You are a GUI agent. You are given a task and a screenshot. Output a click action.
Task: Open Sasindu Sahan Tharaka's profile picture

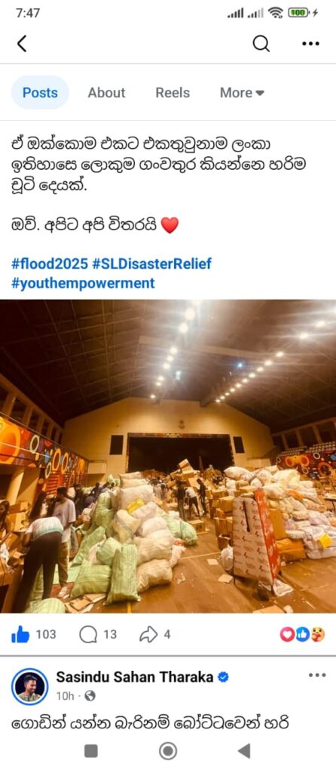[x=29, y=687]
